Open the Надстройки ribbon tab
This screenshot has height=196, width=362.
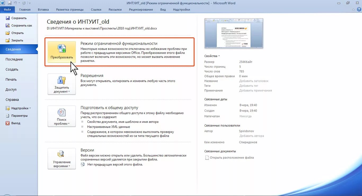182,10
